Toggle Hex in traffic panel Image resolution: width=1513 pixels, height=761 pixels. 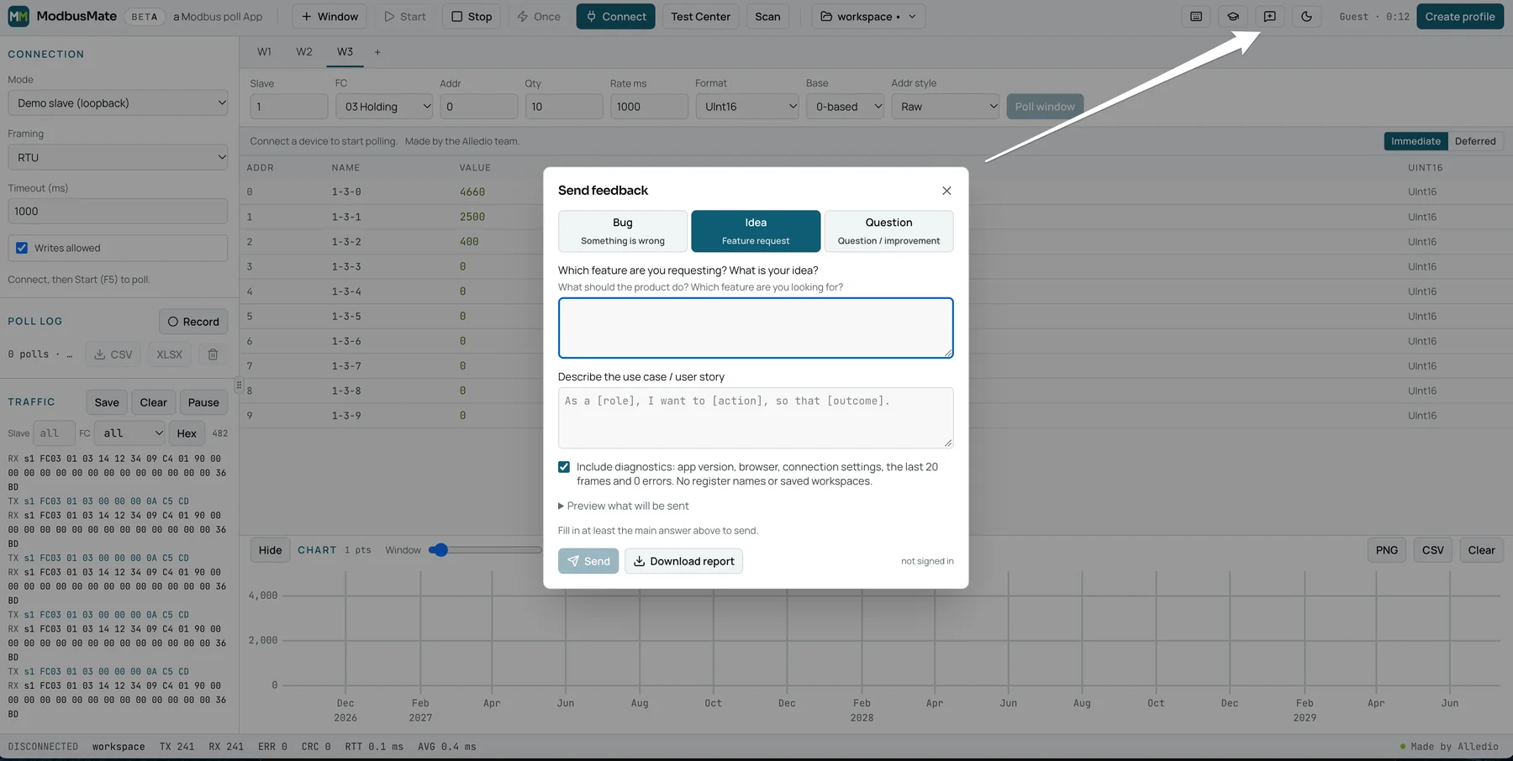point(187,433)
